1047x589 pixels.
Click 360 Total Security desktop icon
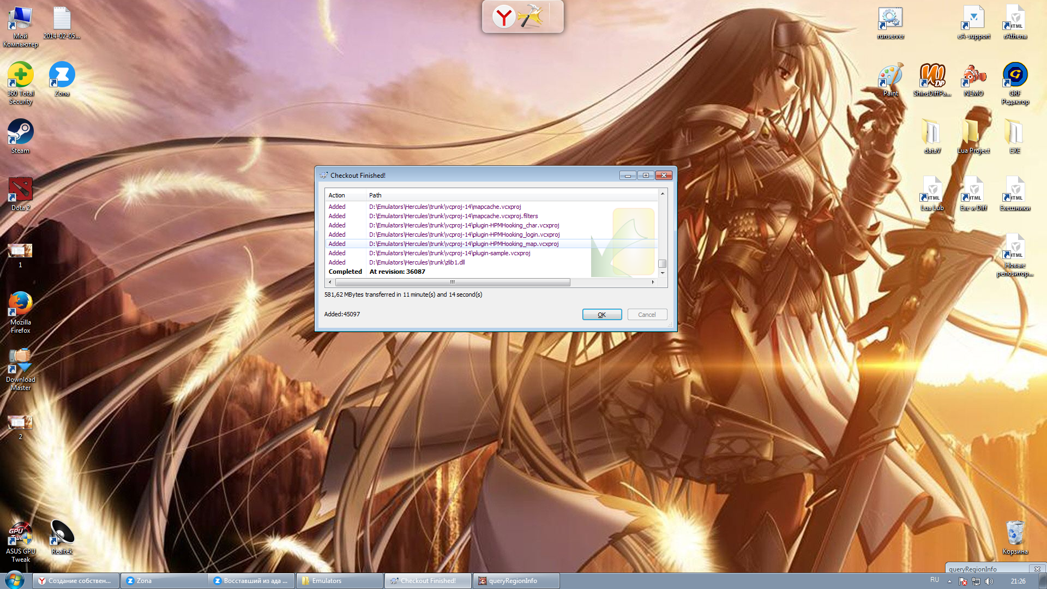pos(22,81)
